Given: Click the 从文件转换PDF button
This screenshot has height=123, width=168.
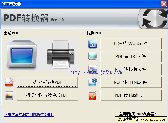Looking at the screenshot, I should (48, 82).
